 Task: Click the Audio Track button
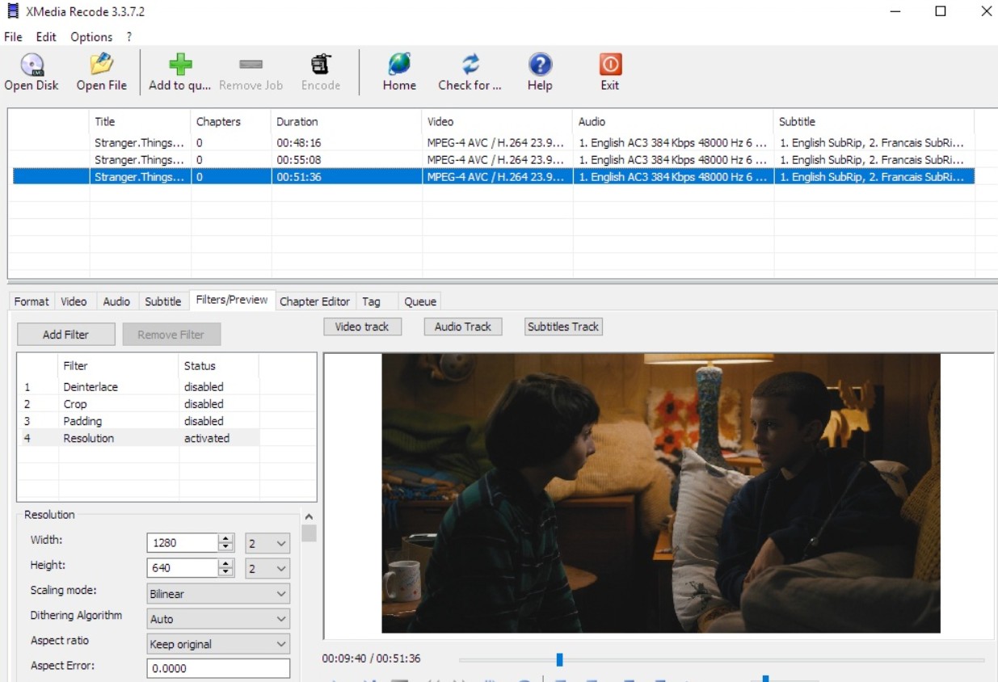pos(463,326)
